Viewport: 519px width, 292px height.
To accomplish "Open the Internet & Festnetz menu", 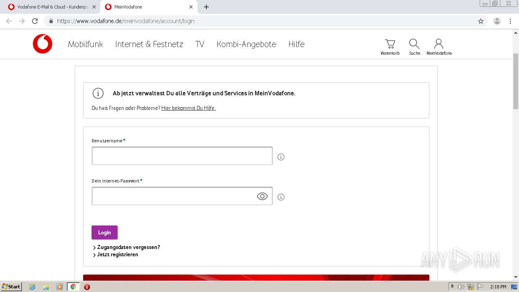I will point(149,44).
